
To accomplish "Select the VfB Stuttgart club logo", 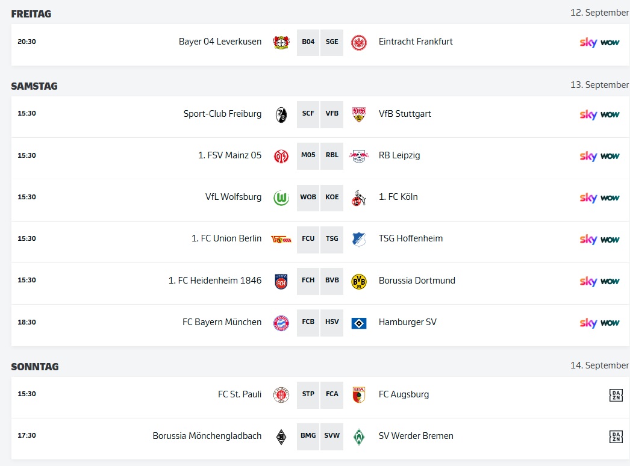I will [x=359, y=114].
